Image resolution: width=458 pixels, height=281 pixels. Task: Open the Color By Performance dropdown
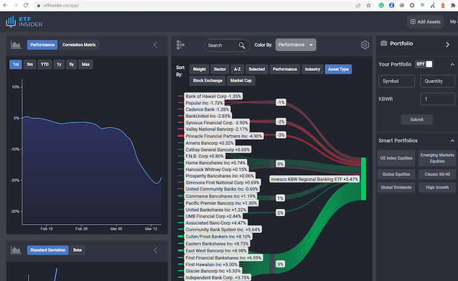(296, 45)
